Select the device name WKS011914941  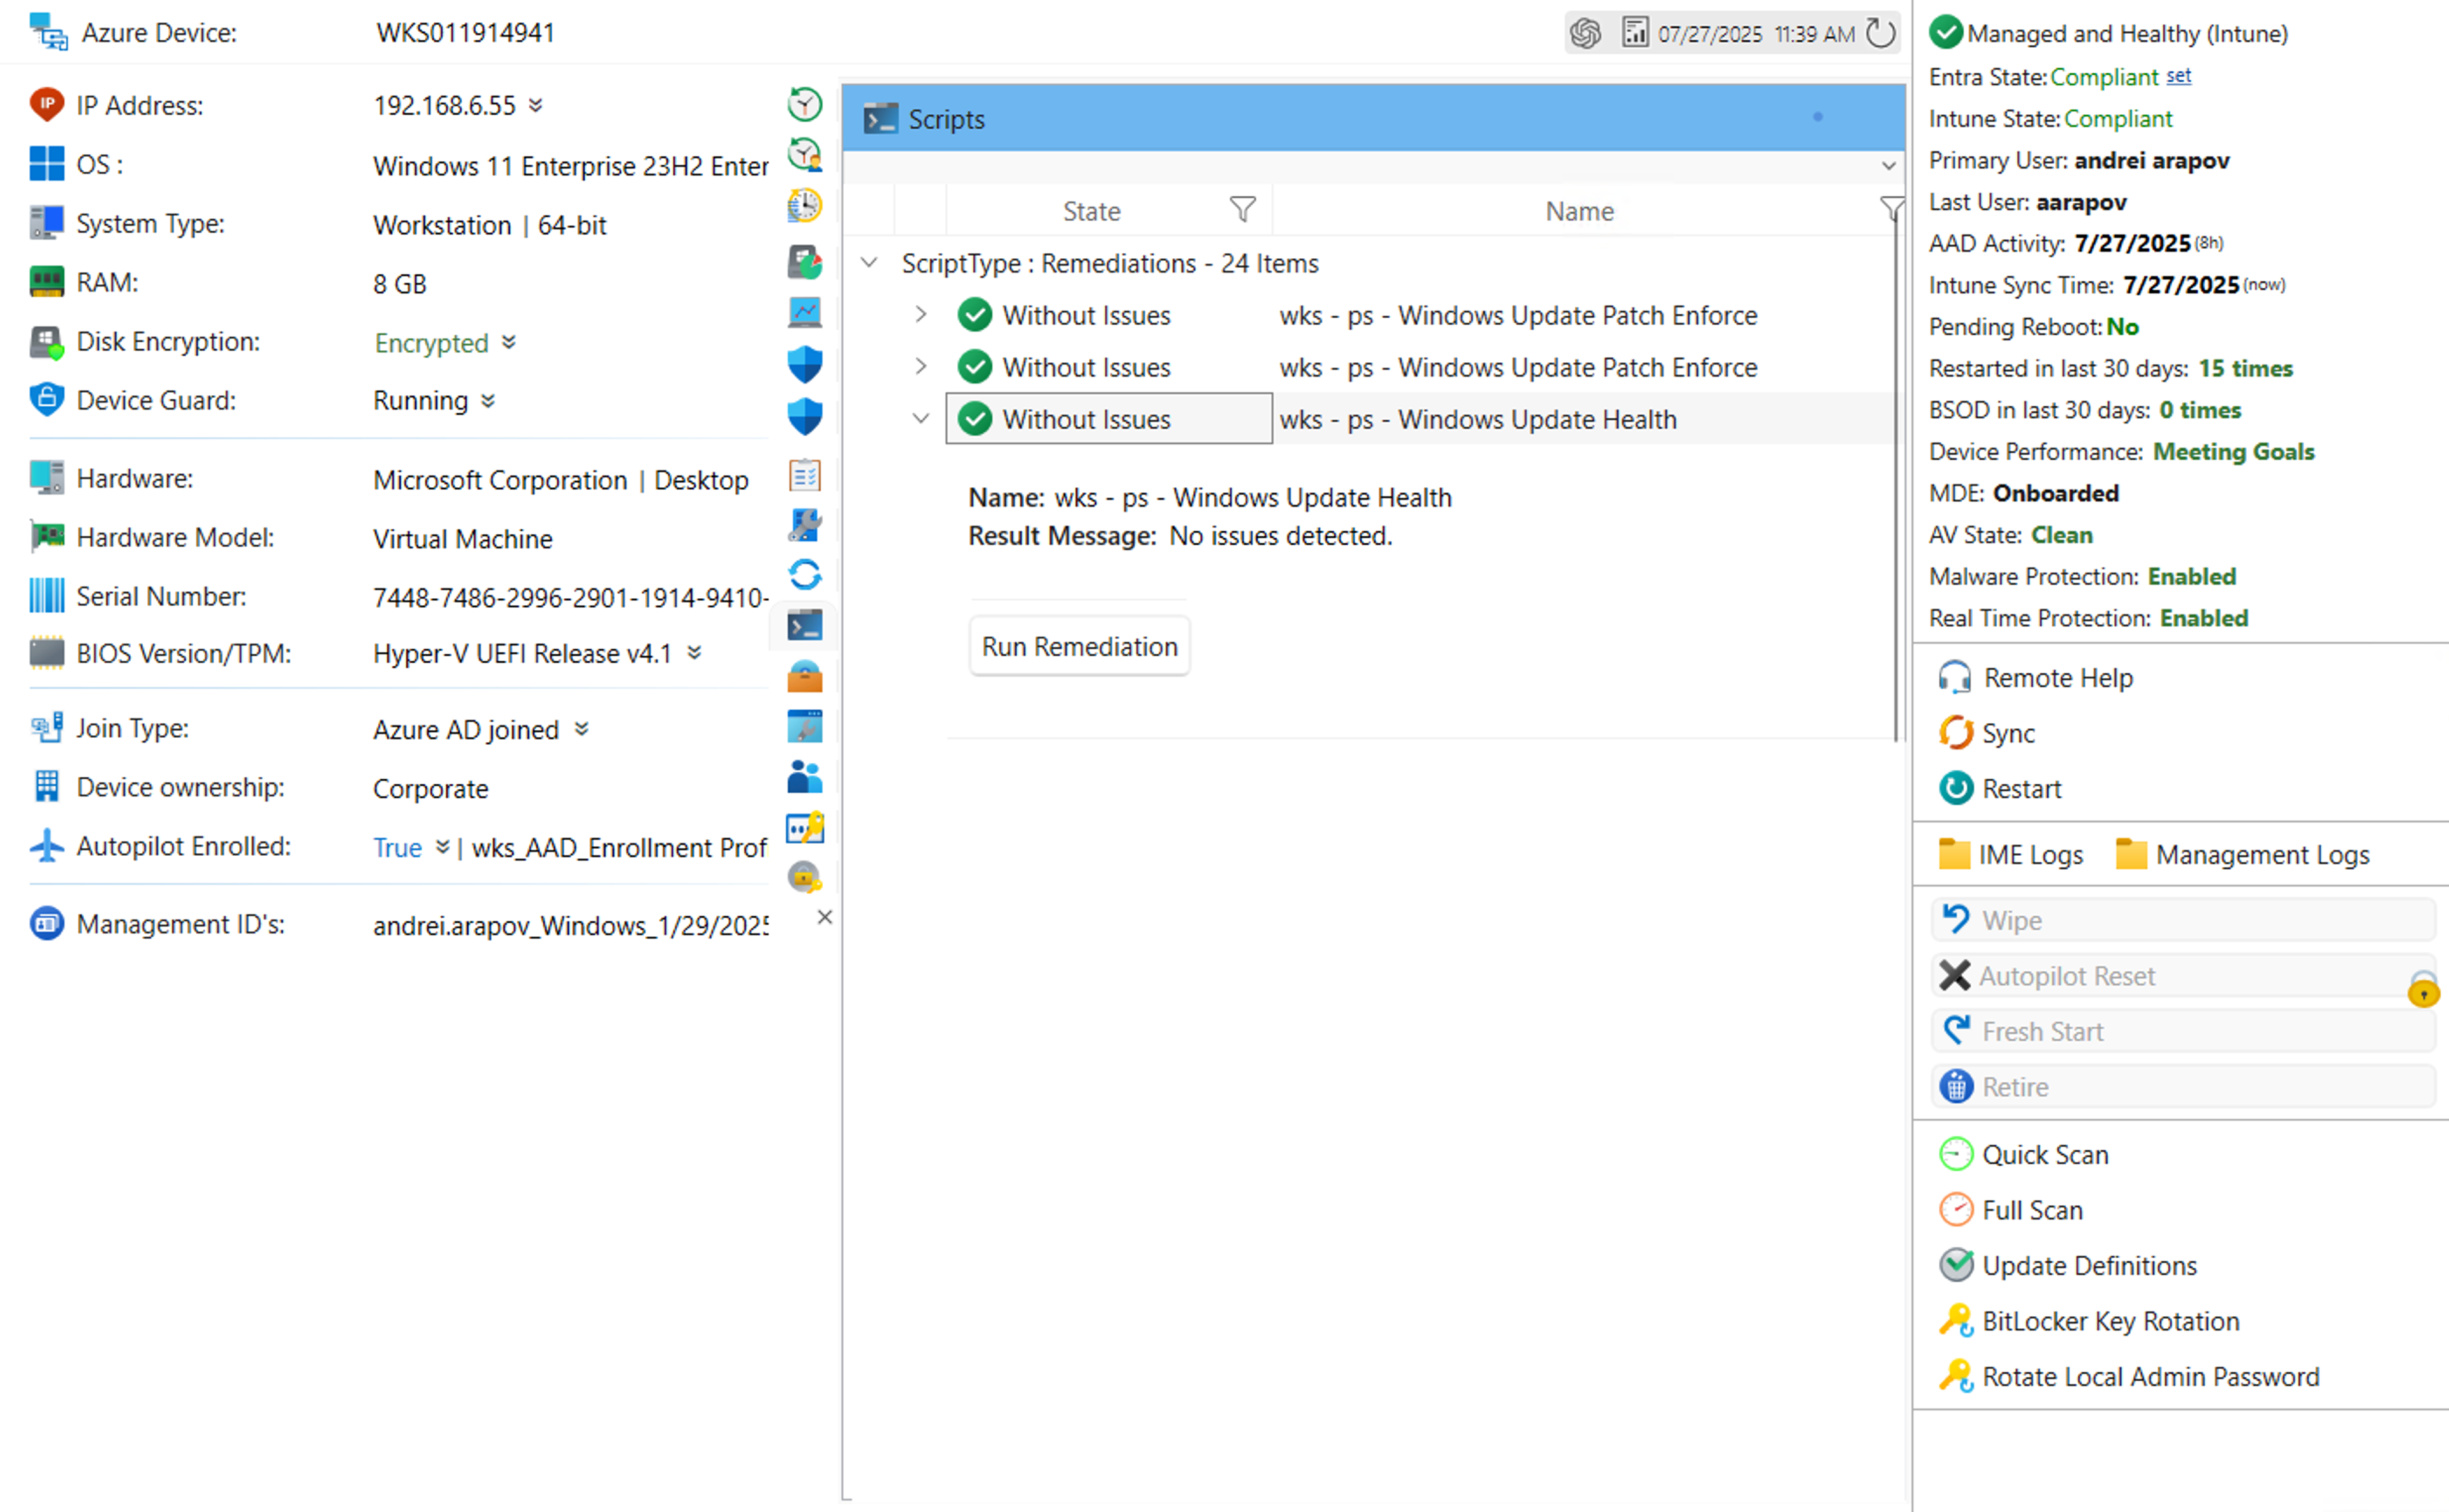point(465,33)
